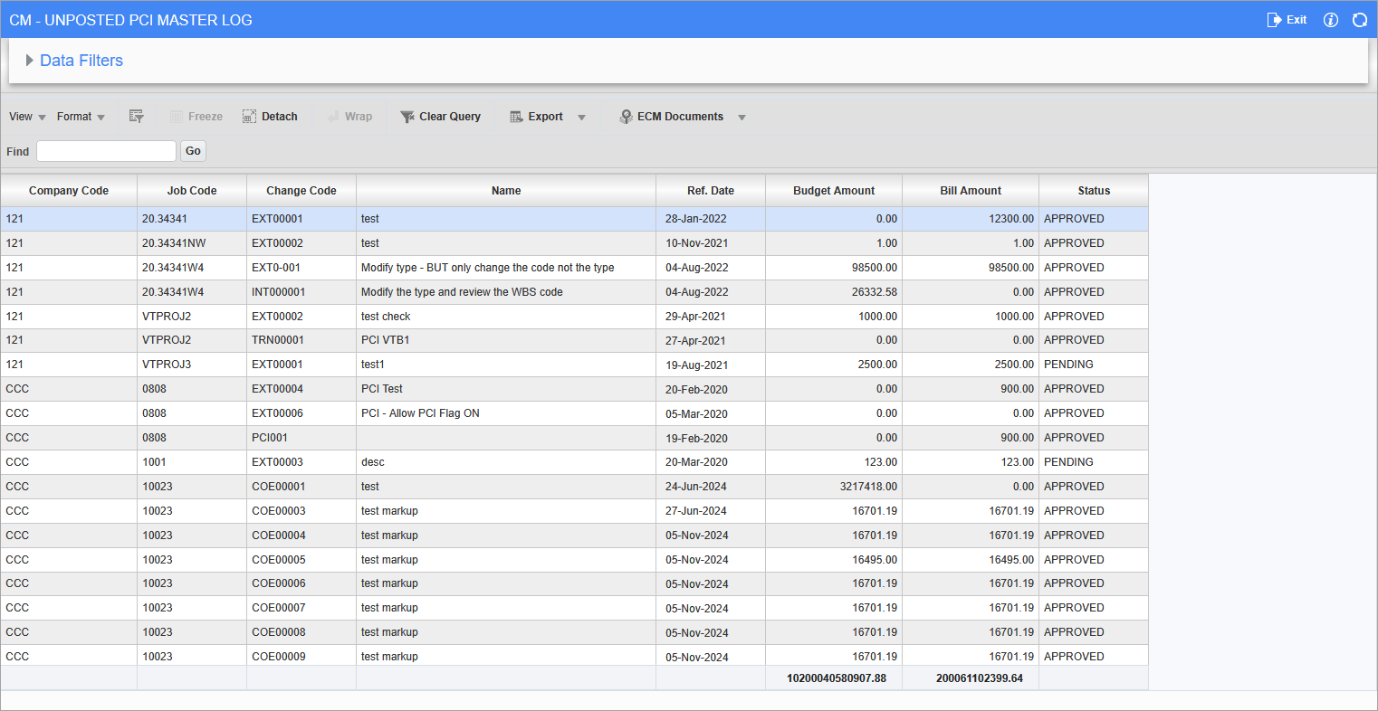Click the Export spreadsheet icon
The image size is (1378, 711).
(517, 117)
